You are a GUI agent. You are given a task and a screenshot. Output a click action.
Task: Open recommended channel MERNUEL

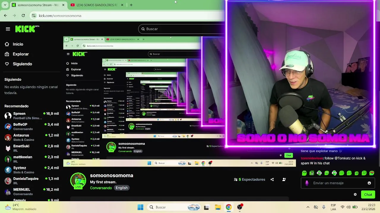click(x=31, y=192)
